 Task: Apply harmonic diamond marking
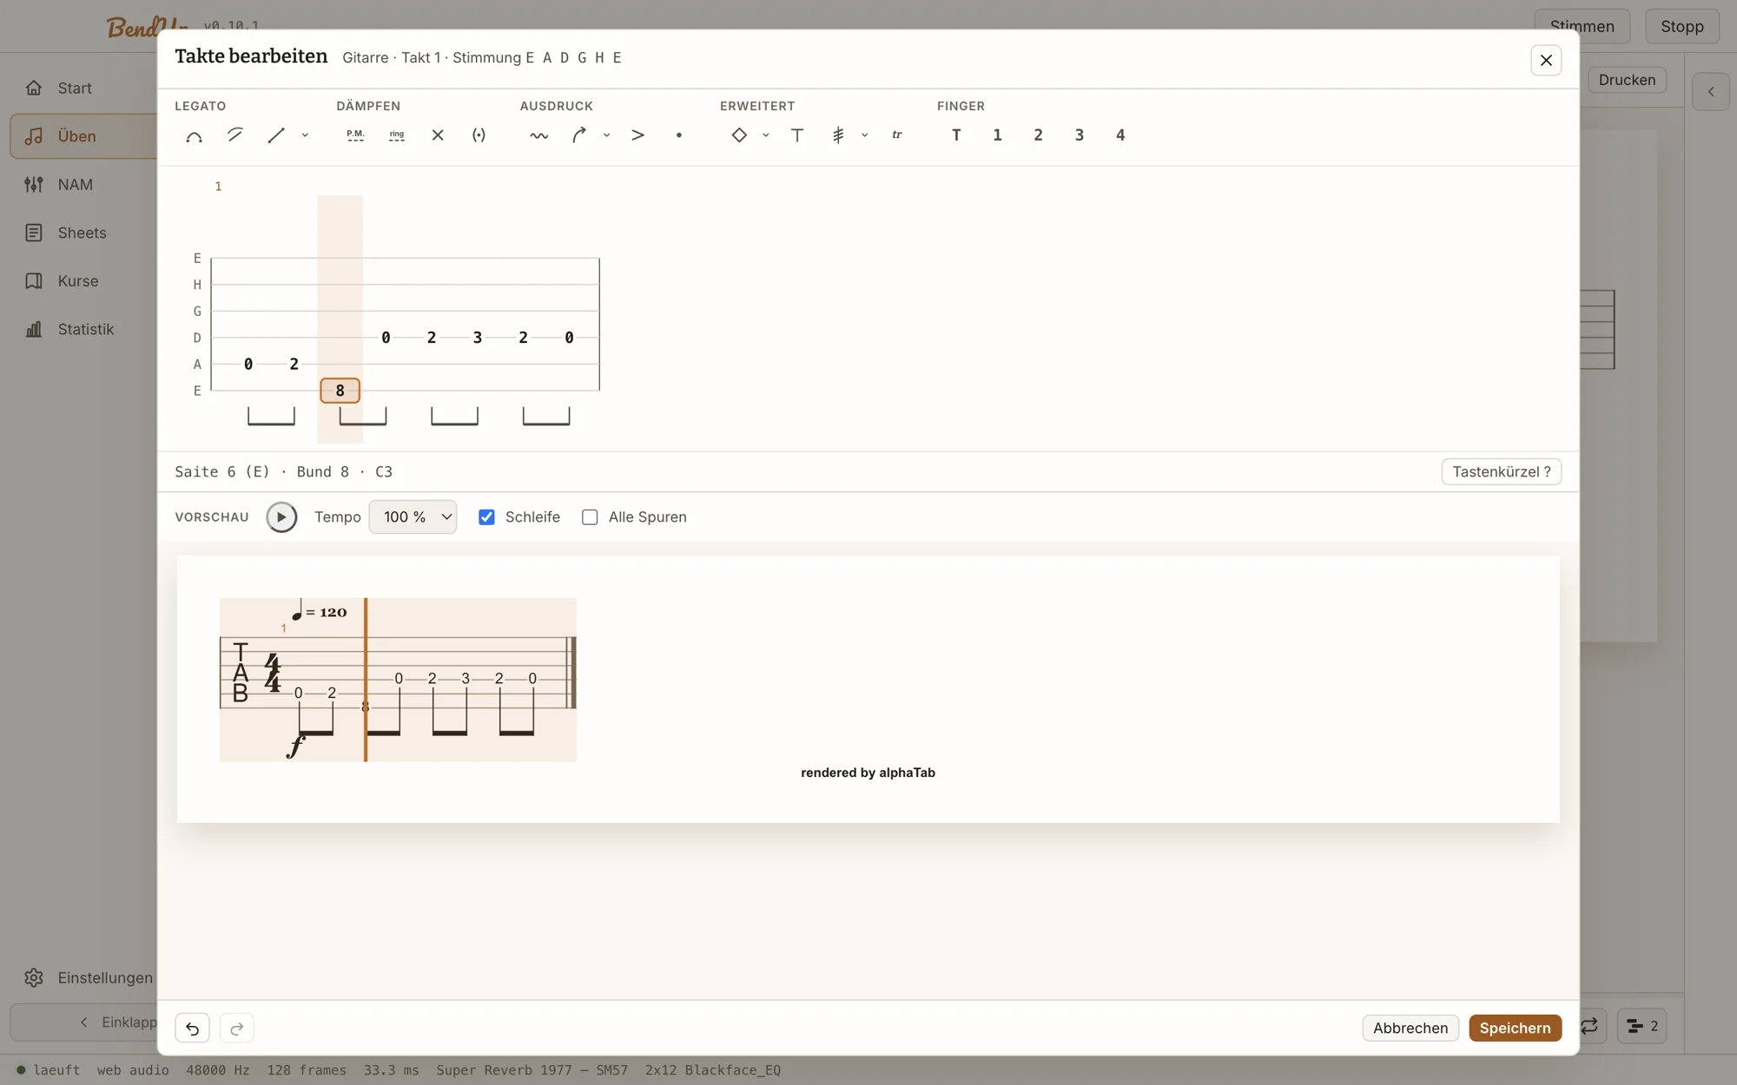click(739, 135)
